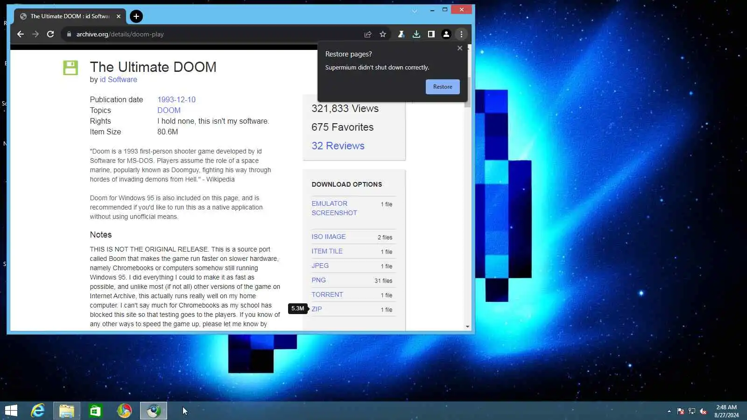Click the green floppy disk software icon
This screenshot has width=747, height=420.
[70, 68]
